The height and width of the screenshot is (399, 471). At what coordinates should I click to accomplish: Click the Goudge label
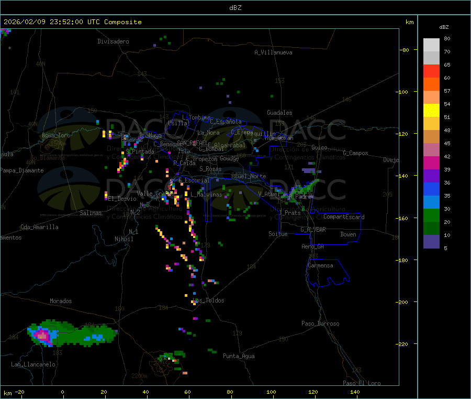tap(229, 158)
